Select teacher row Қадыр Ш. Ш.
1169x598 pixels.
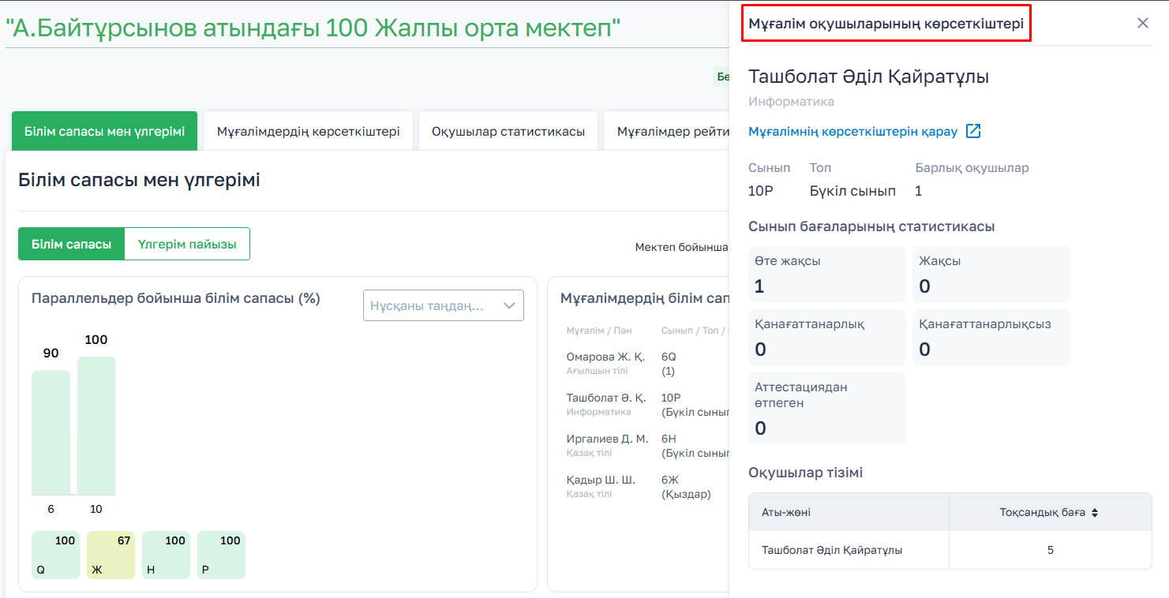pos(601,486)
